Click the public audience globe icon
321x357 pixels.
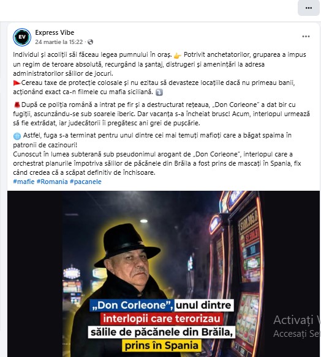pyautogui.click(x=90, y=42)
